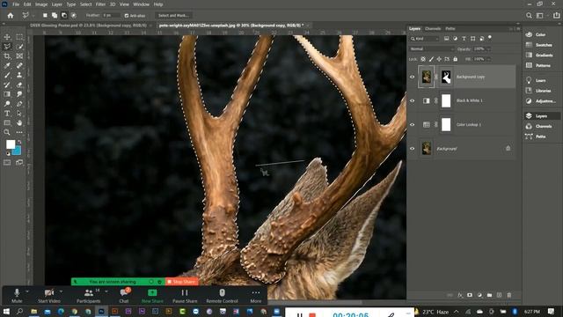Toggle the Anti-alias checkbox

pos(127,16)
